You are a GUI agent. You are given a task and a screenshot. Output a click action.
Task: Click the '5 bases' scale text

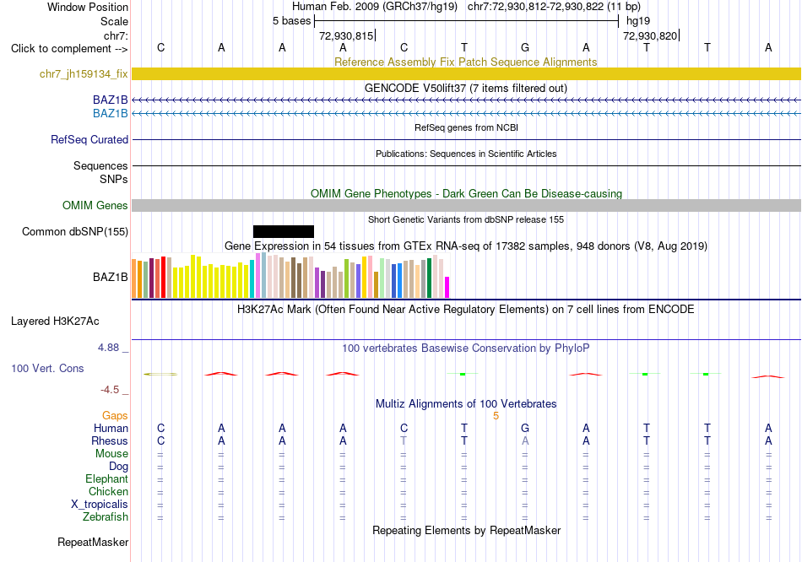pyautogui.click(x=291, y=21)
